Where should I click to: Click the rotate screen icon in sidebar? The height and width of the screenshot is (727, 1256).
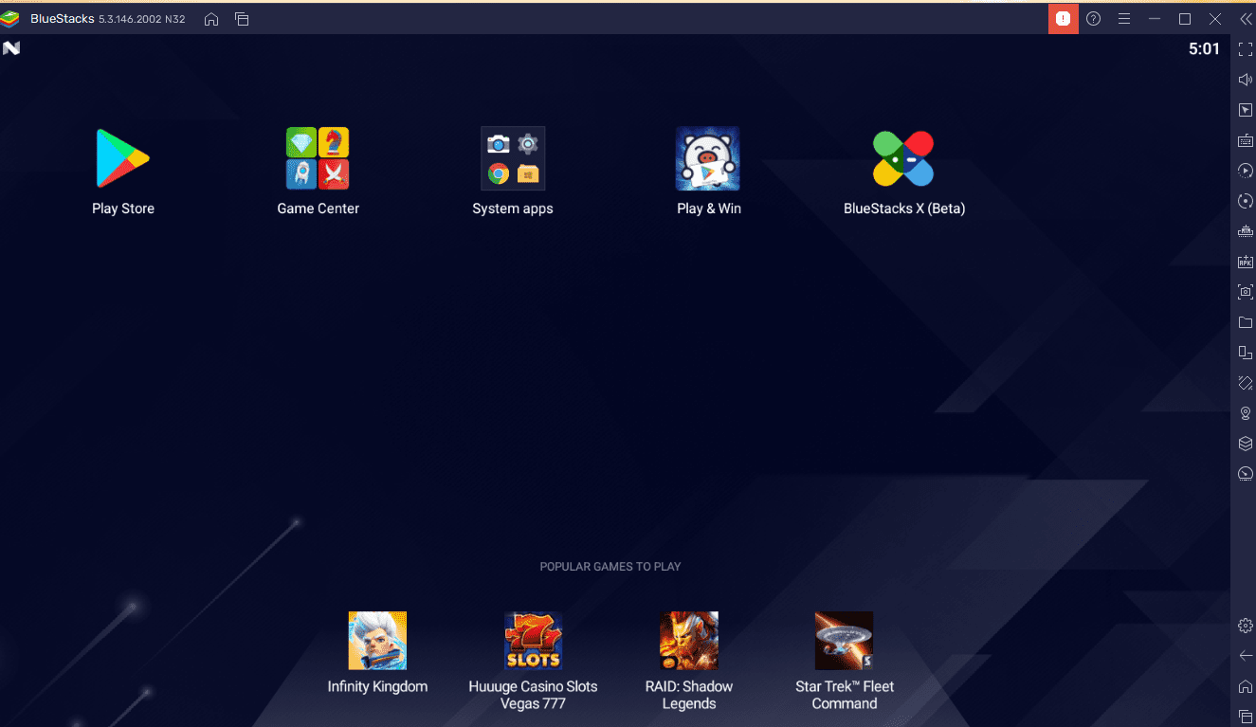1246,383
